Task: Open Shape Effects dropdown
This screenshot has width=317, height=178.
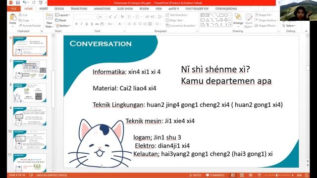Action: 265,26
